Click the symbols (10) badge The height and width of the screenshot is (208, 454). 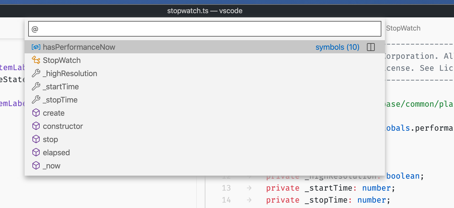337,47
